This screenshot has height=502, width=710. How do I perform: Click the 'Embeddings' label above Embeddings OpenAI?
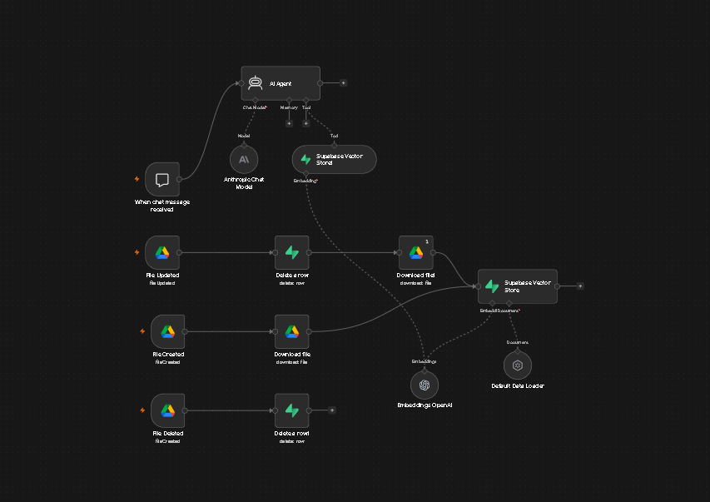click(425, 361)
